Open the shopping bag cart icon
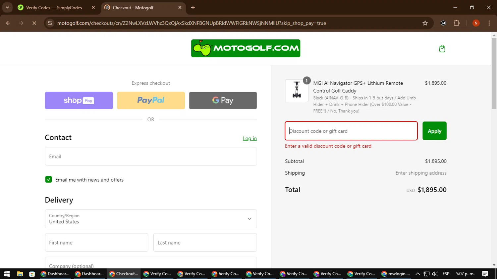This screenshot has height=279, width=497. [442, 49]
